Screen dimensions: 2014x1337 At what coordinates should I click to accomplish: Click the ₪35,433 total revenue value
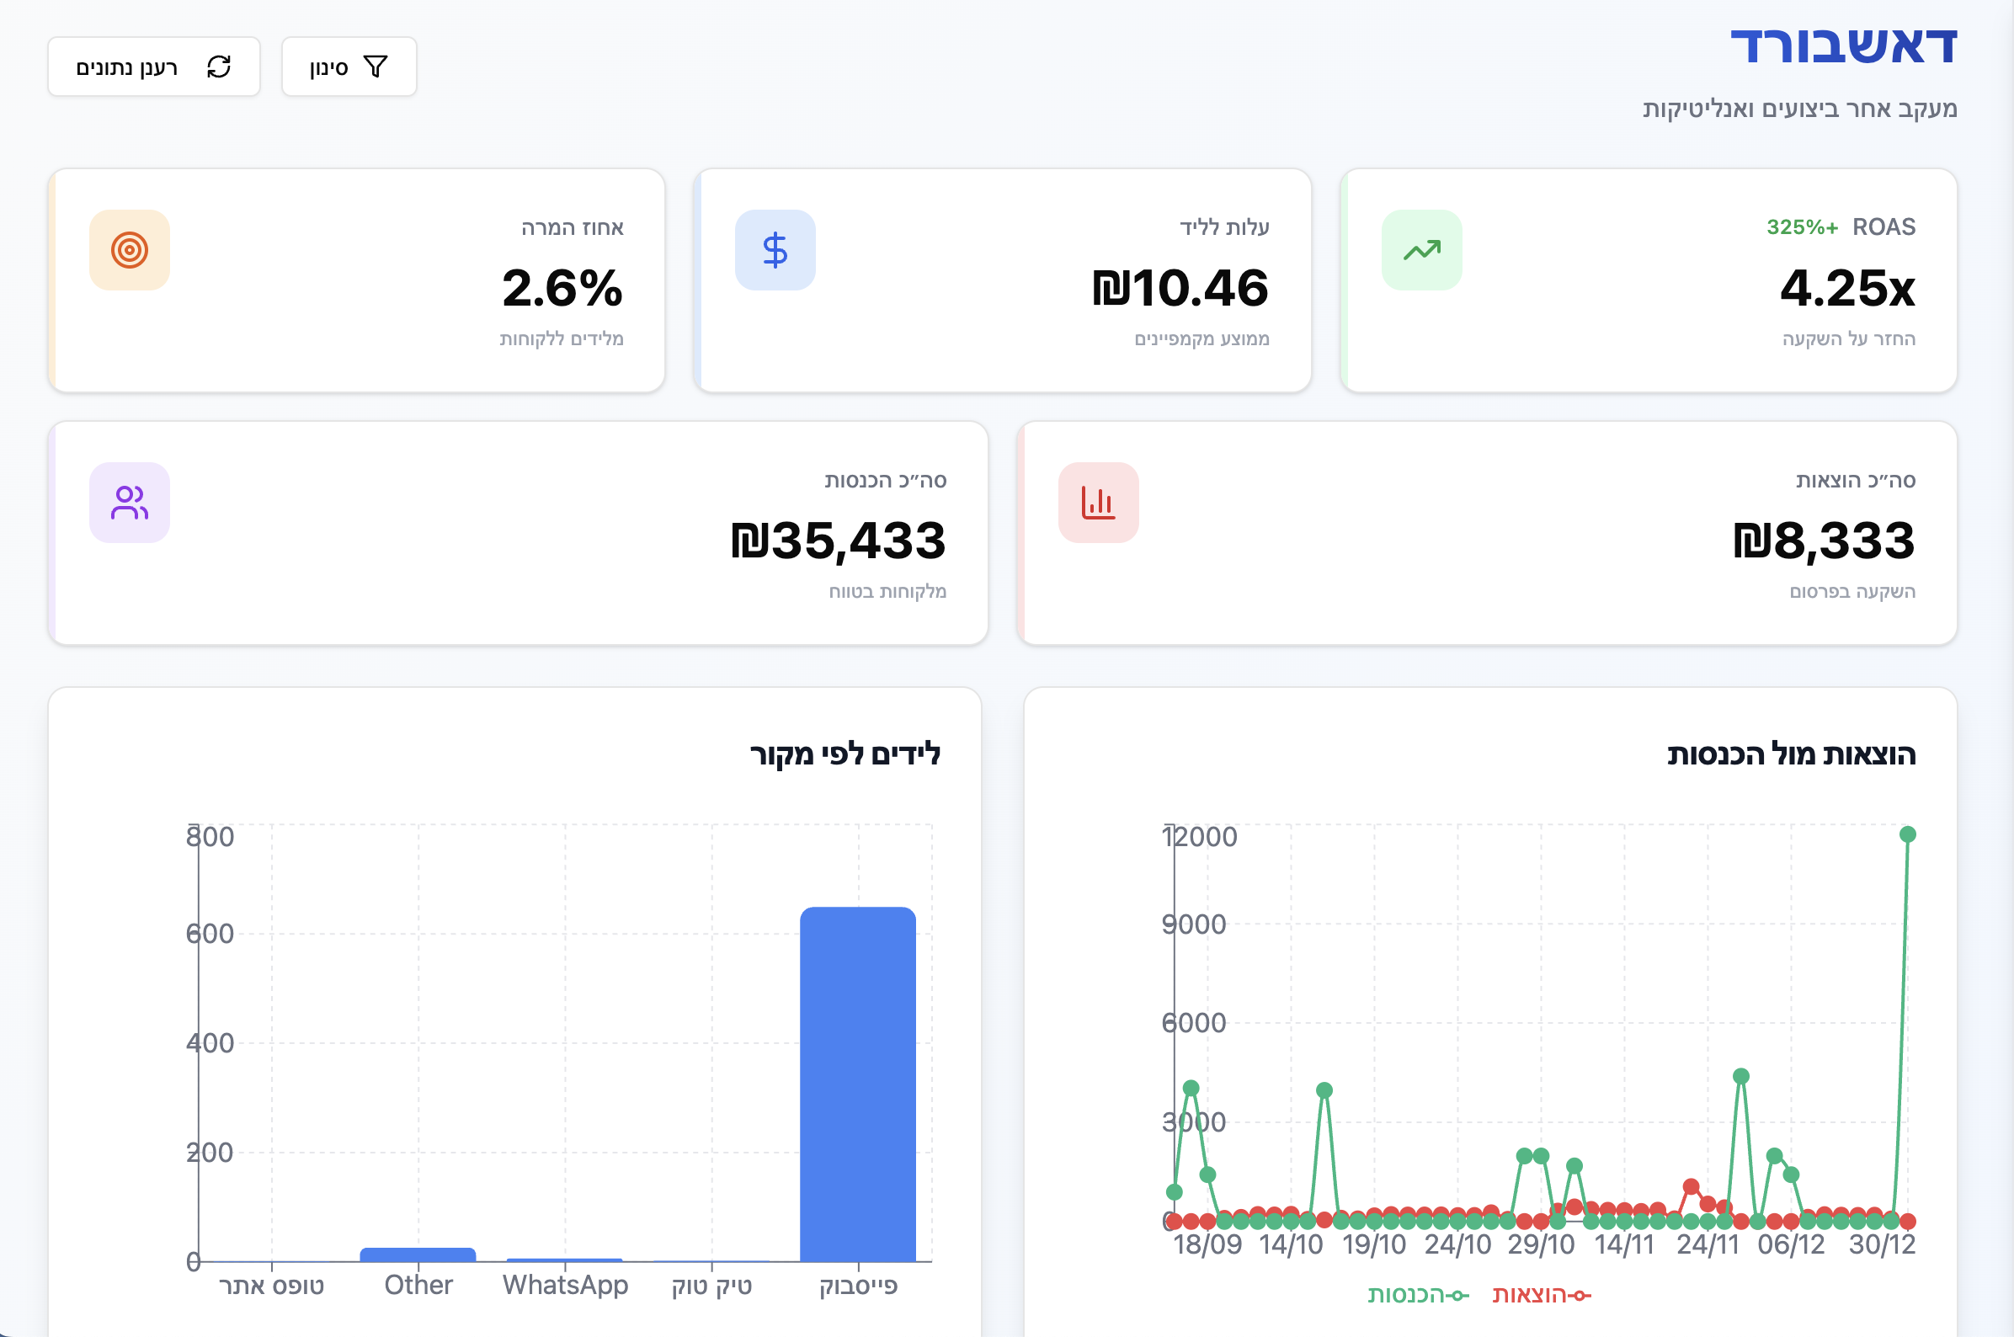839,541
